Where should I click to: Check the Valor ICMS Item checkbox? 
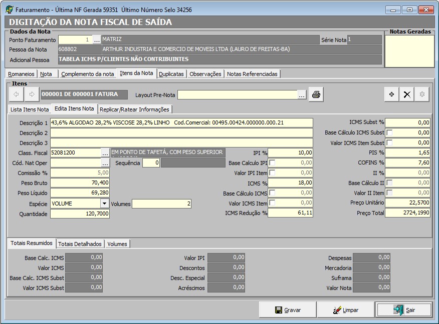point(272,203)
